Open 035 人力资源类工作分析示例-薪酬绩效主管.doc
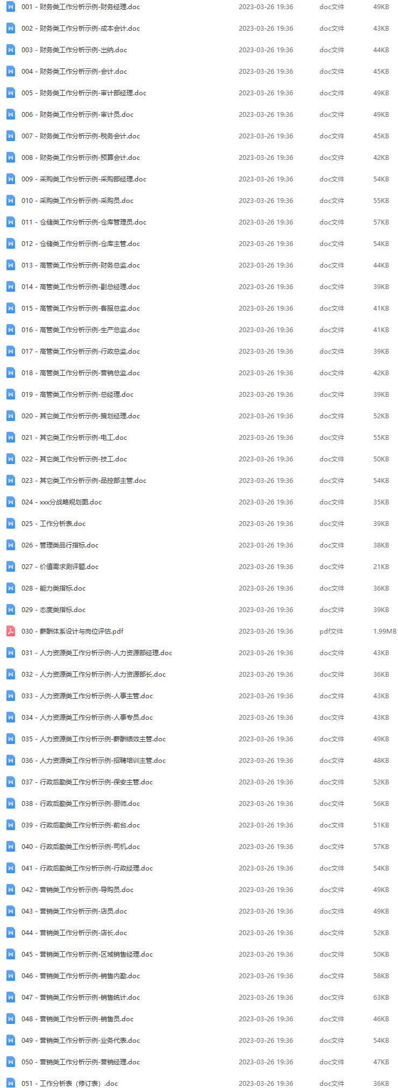Image resolution: width=398 pixels, height=1088 pixels. click(94, 739)
